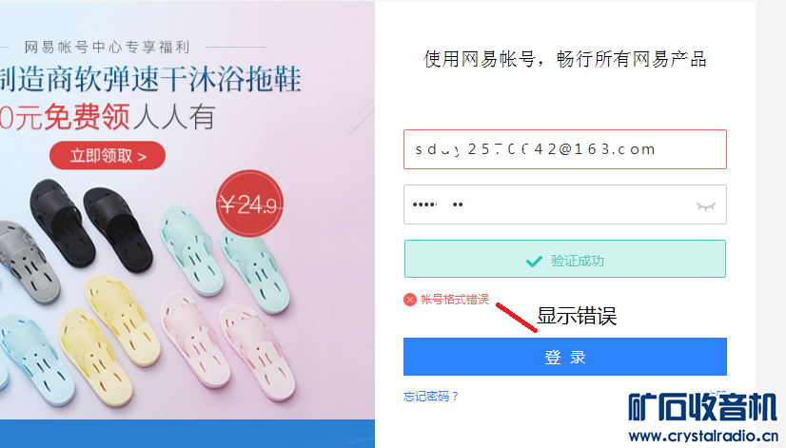786x448 pixels.
Task: Toggle password visibility eye icon
Action: pyautogui.click(x=705, y=205)
